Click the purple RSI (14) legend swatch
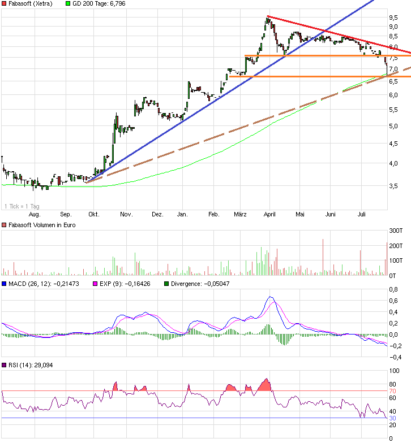Image resolution: width=411 pixels, height=443 pixels. pos(5,366)
